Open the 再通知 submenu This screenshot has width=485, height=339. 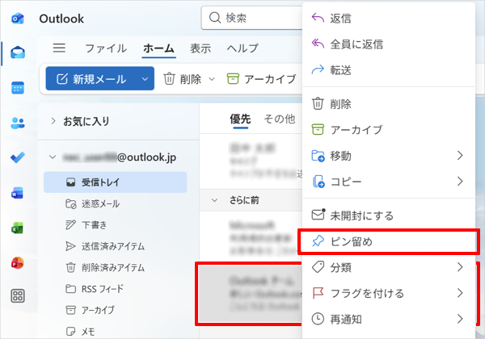(389, 319)
